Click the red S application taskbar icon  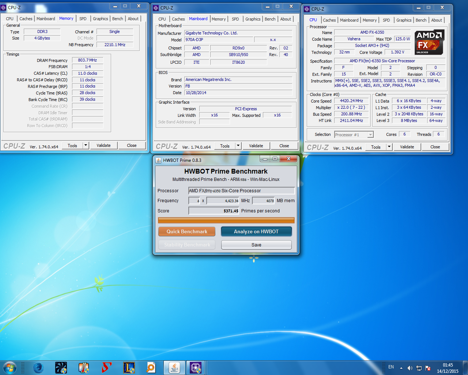point(106,367)
